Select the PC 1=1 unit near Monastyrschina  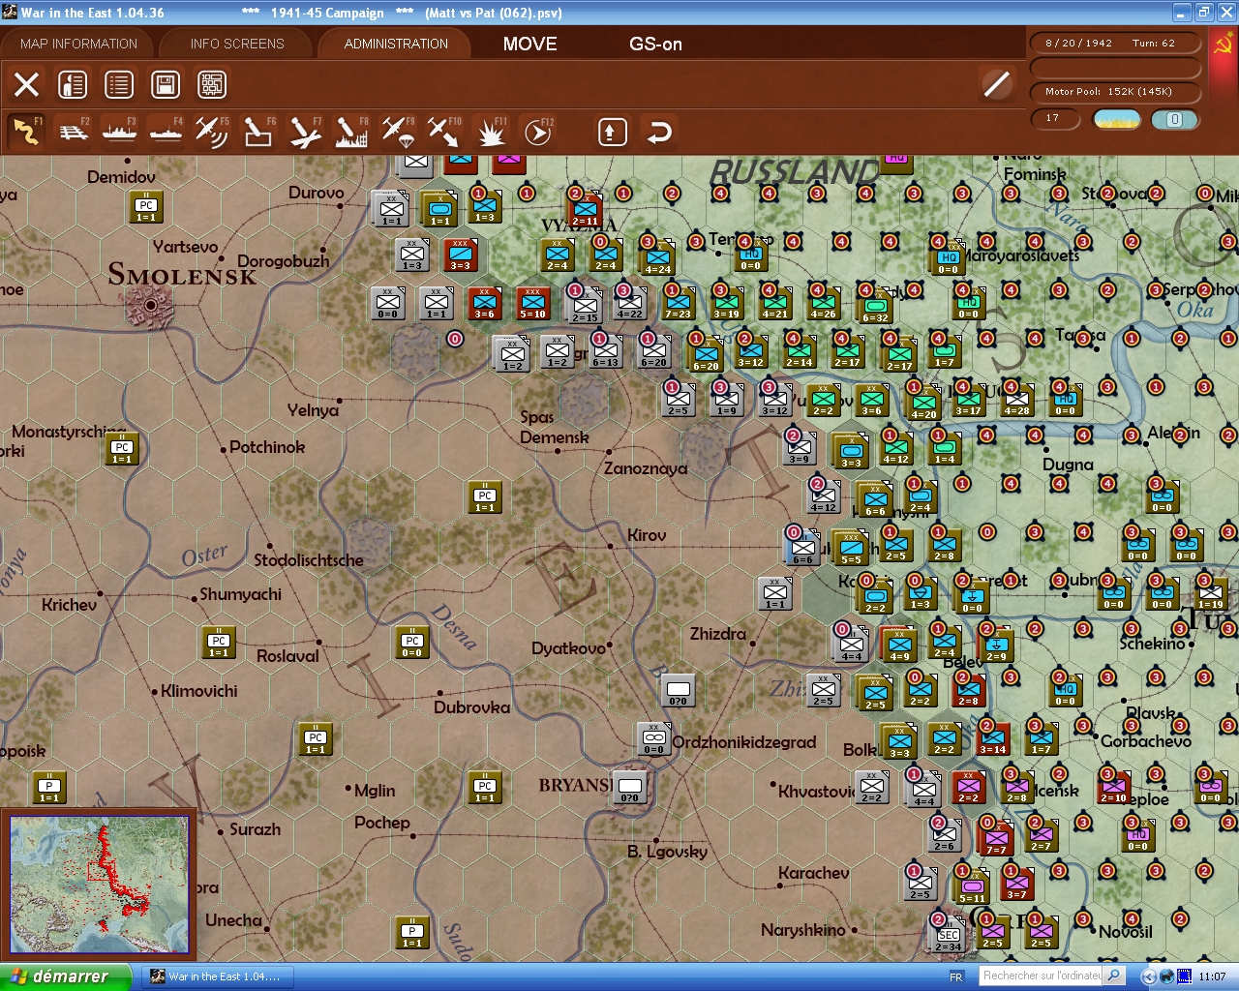tap(122, 449)
